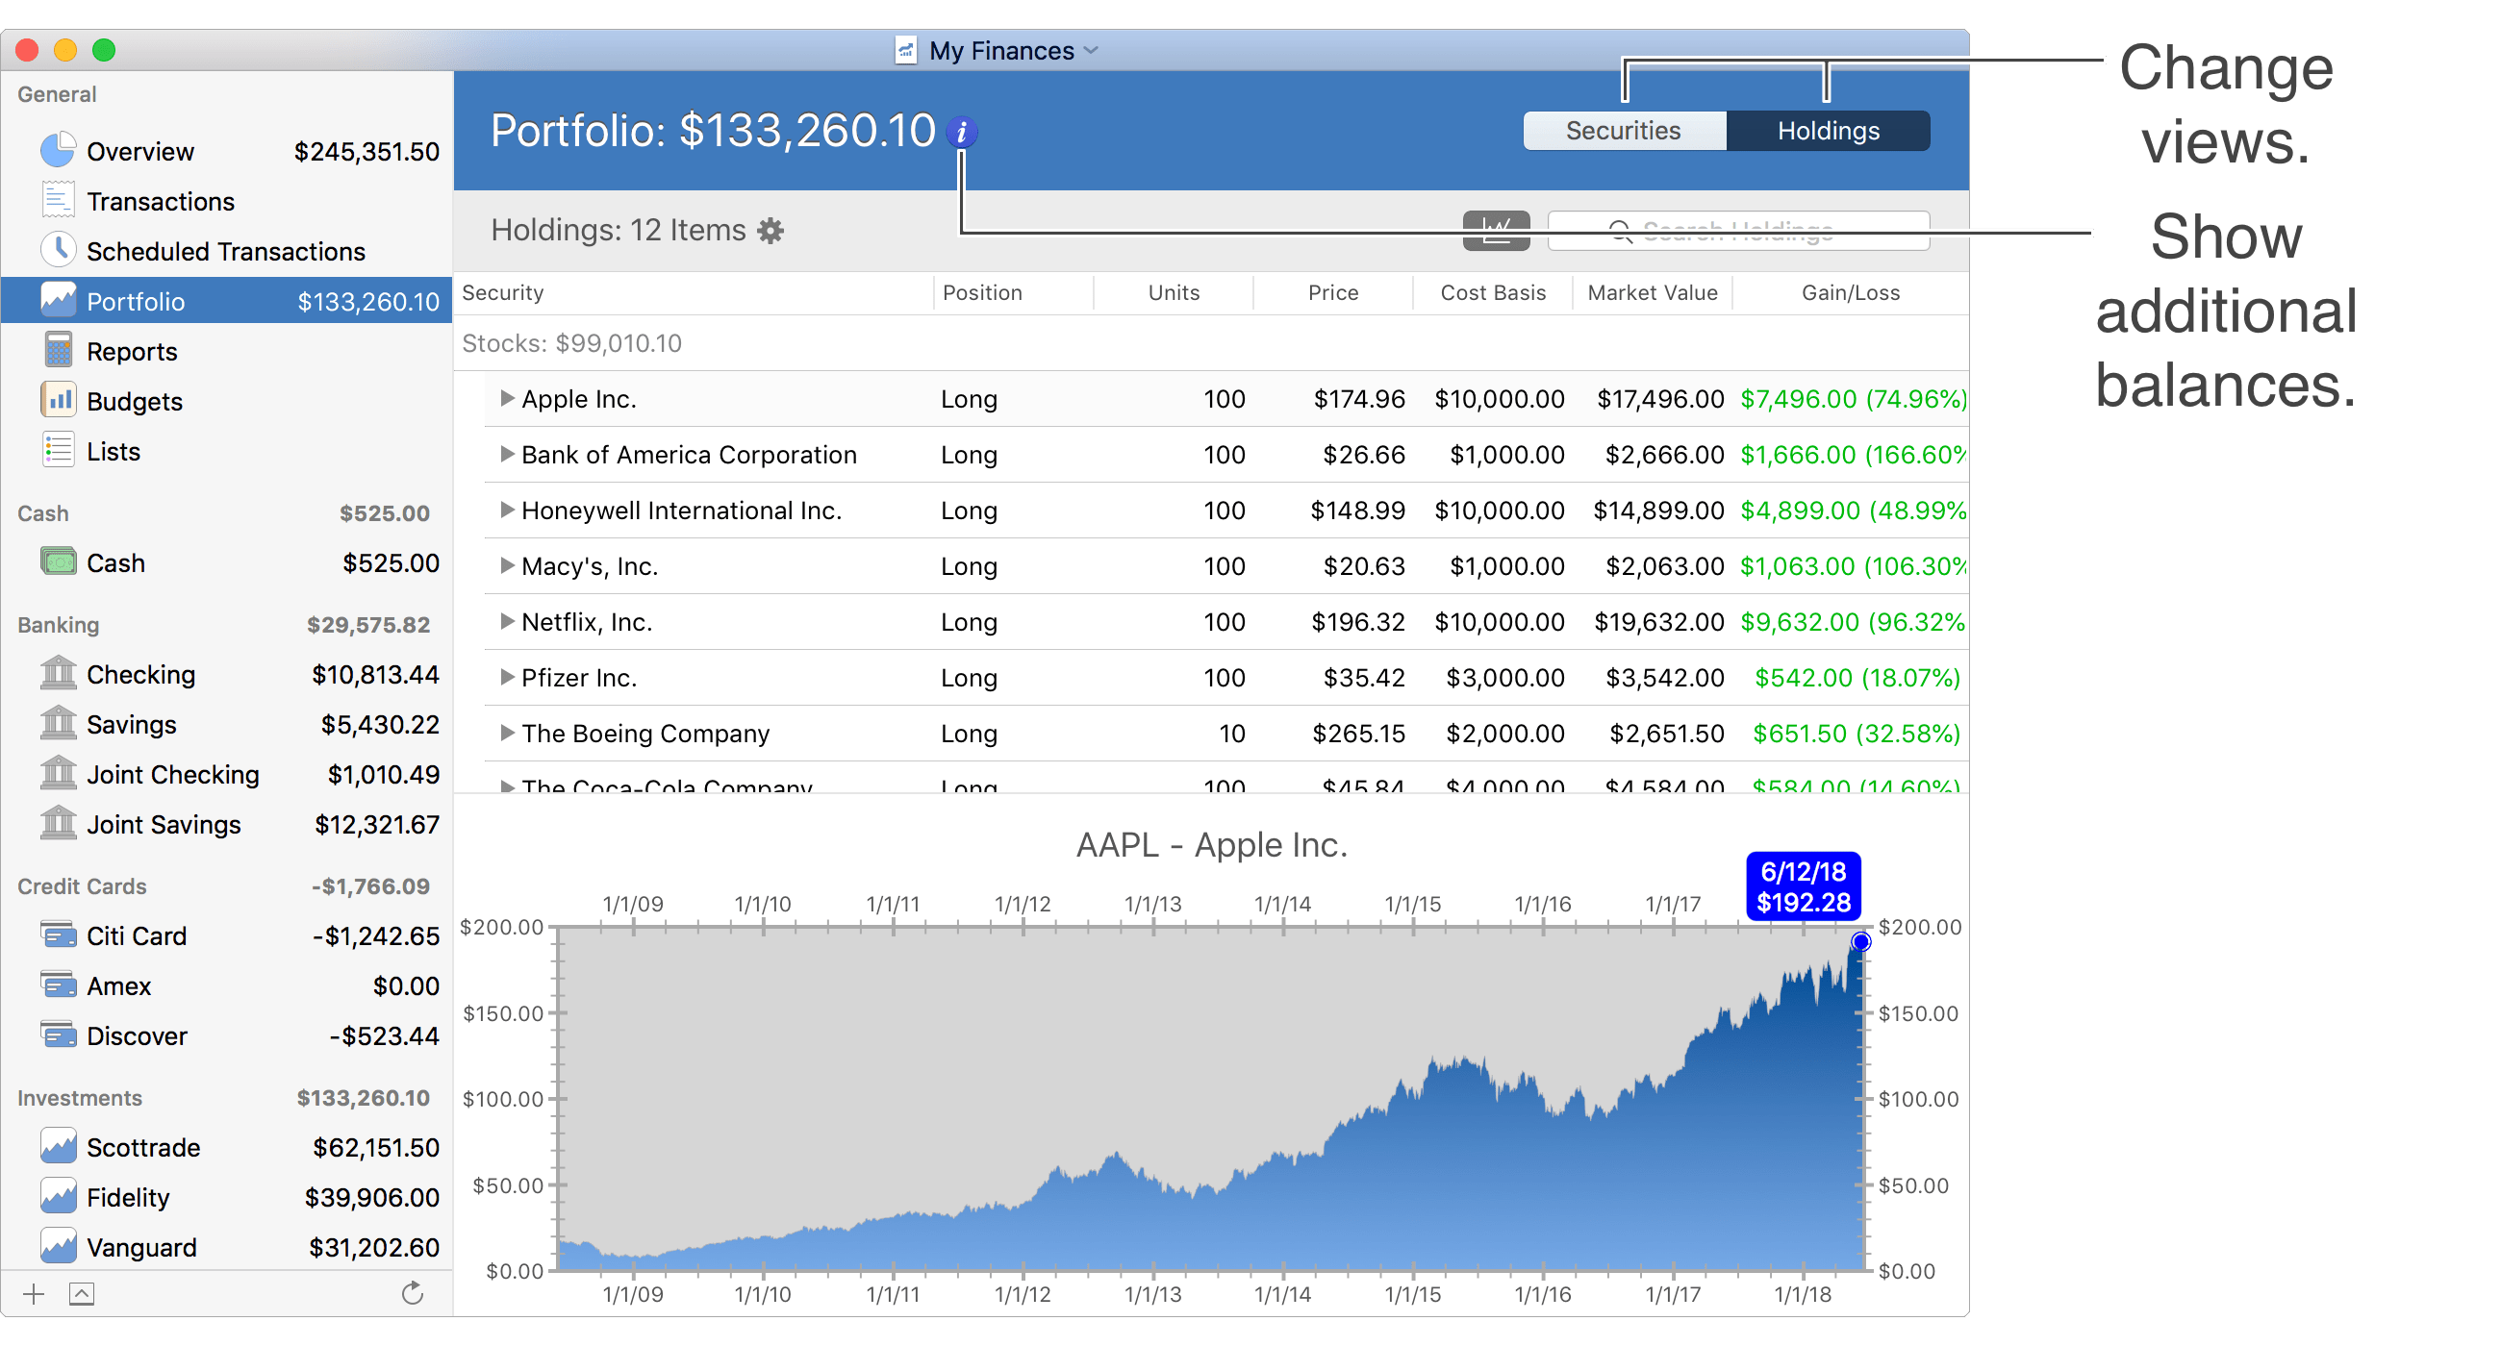Click the add account plus icon
Image resolution: width=2501 pixels, height=1346 pixels.
34,1293
